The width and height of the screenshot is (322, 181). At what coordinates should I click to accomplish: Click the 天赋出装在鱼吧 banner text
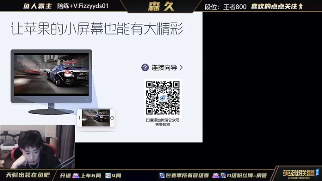(x=28, y=175)
